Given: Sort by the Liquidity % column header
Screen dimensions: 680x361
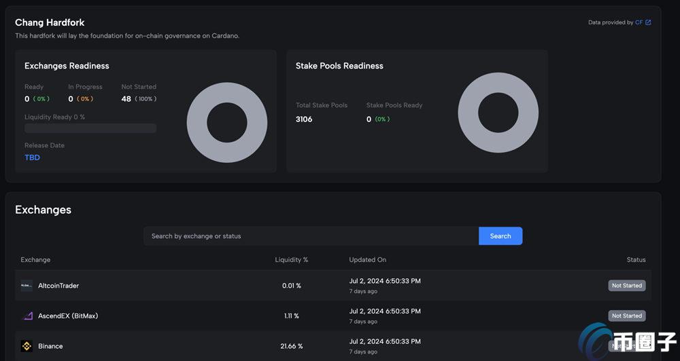Looking at the screenshot, I should [x=291, y=260].
